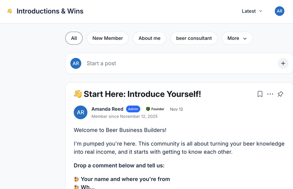Click the plus icon to create post
This screenshot has width=293, height=189.
click(283, 63)
